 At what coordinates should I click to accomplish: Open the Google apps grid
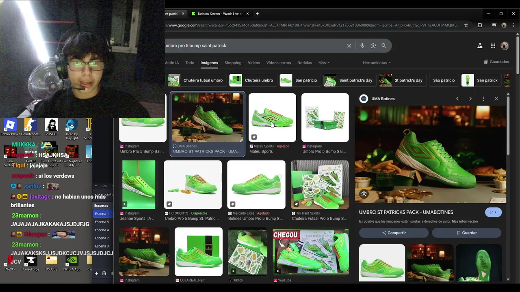pyautogui.click(x=493, y=46)
